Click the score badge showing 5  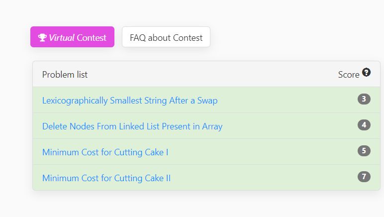pyautogui.click(x=364, y=151)
